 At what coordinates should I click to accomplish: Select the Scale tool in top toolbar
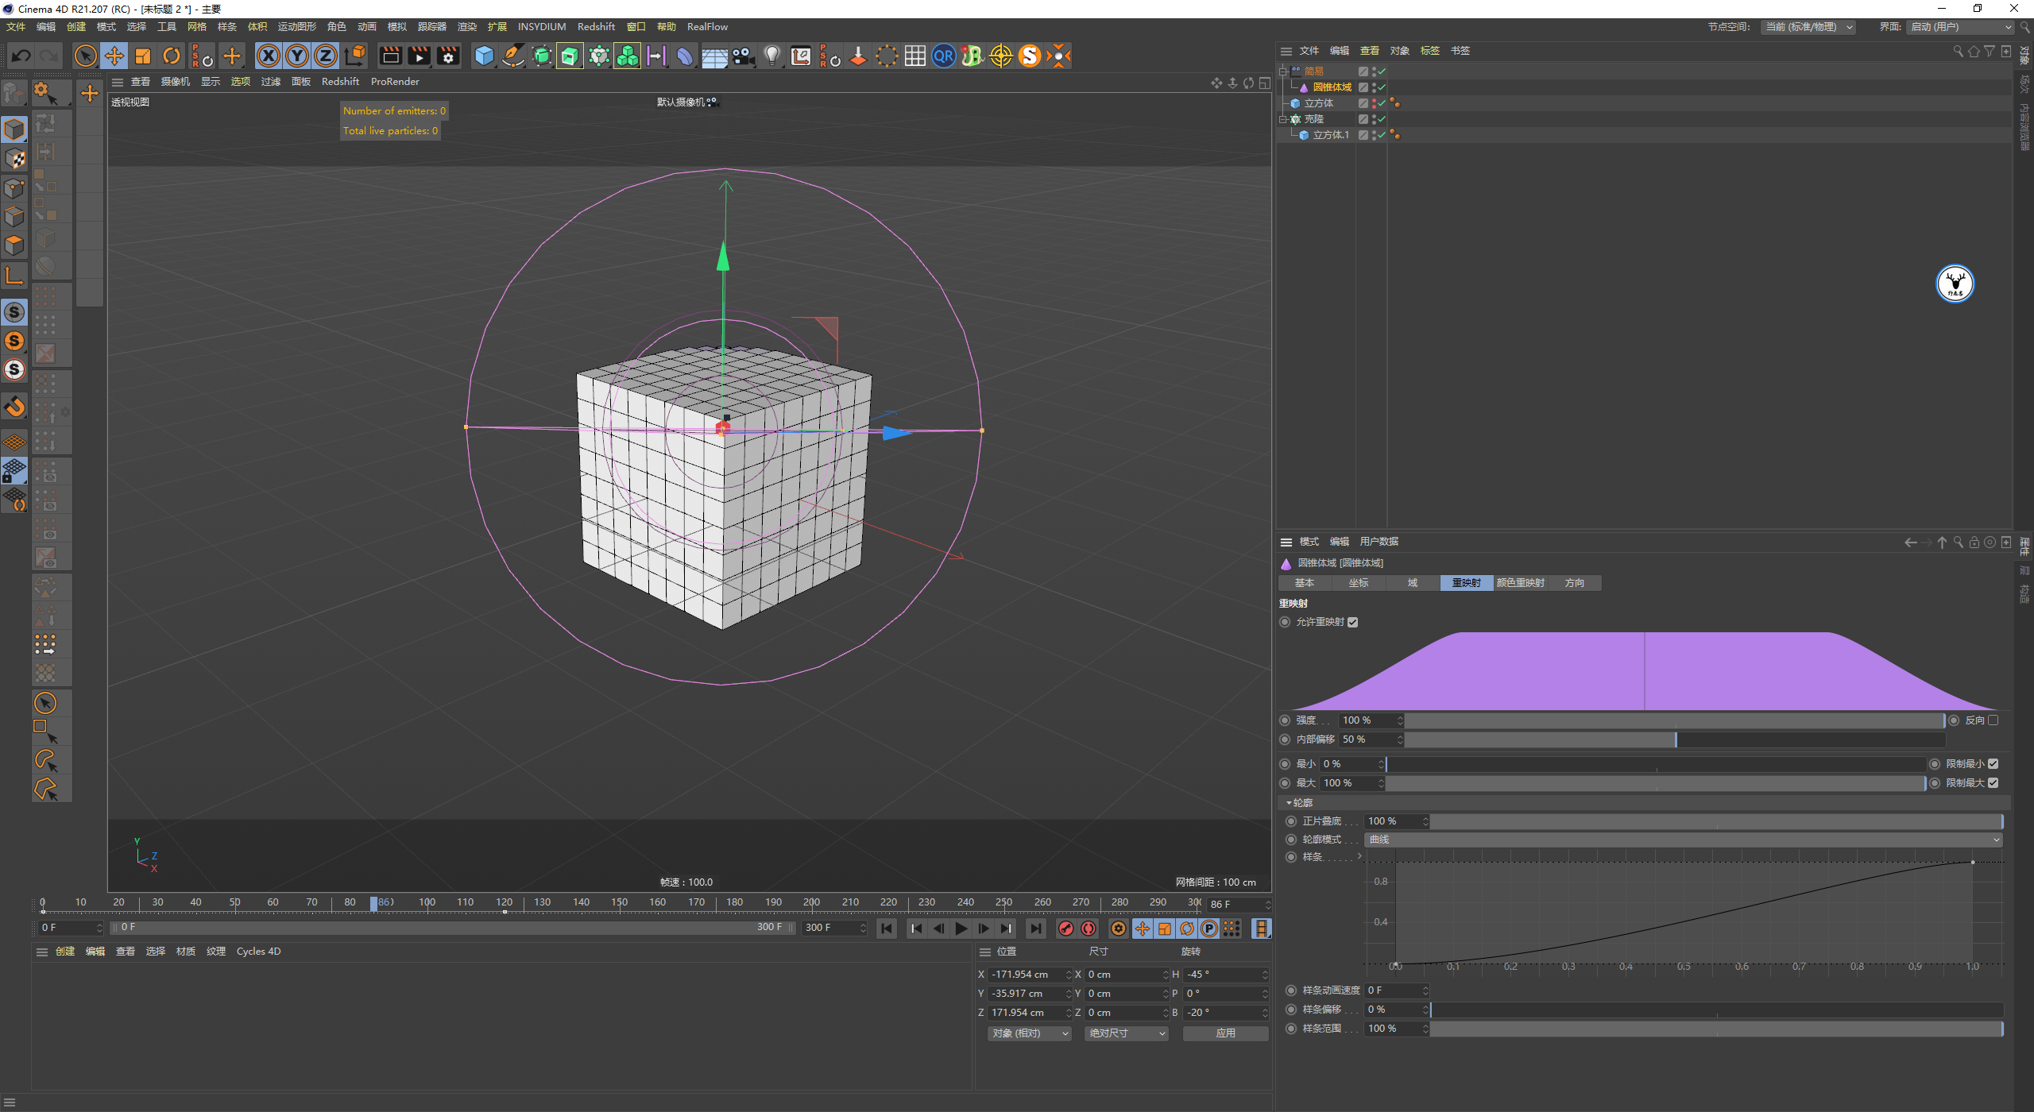[x=143, y=56]
